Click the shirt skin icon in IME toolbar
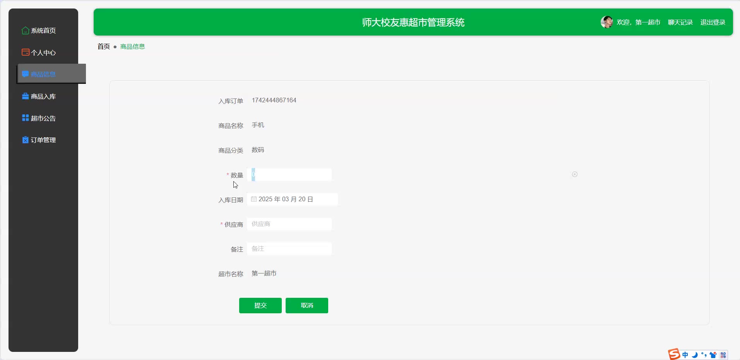 click(713, 355)
